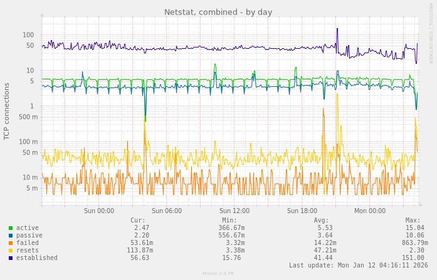Image resolution: width=437 pixels, height=280 pixels.
Task: Click failed average value 14.22m
Action: (325, 242)
